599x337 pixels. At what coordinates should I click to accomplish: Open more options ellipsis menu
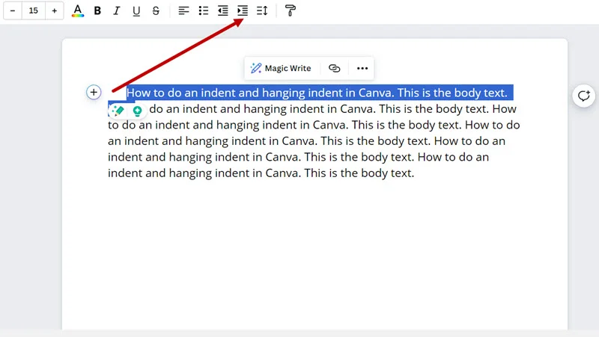click(x=362, y=68)
